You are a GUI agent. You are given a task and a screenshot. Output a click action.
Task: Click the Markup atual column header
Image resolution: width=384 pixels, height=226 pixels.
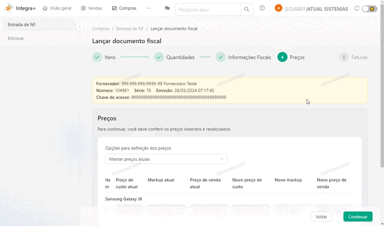(161, 180)
